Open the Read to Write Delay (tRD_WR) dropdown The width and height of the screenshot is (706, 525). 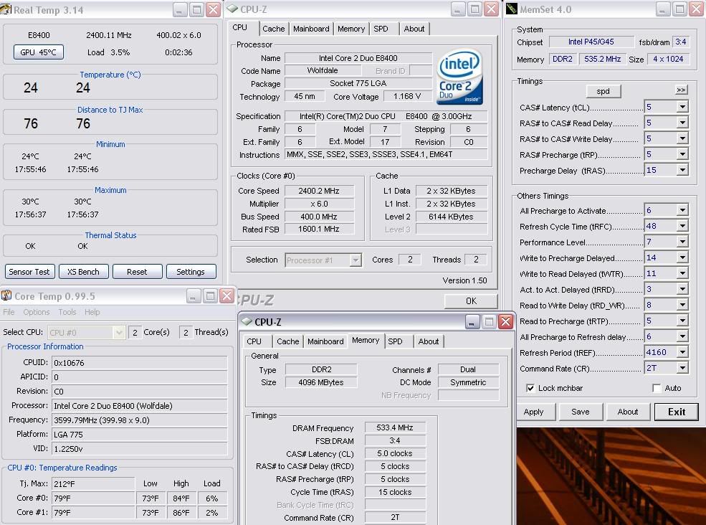point(682,305)
